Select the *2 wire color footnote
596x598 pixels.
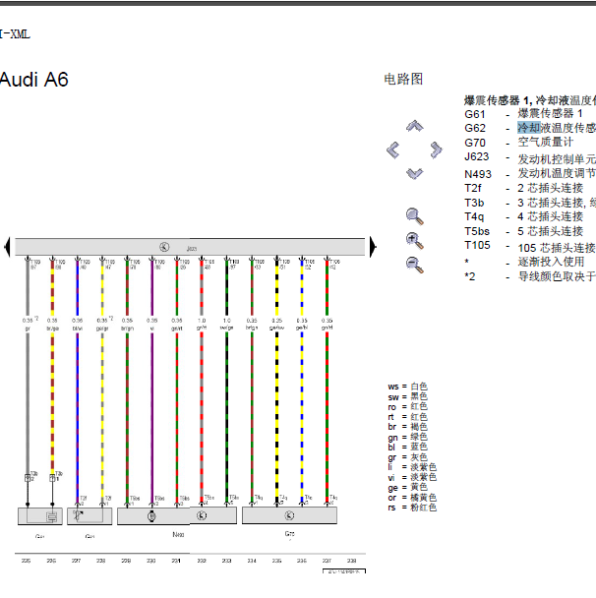click(x=530, y=276)
